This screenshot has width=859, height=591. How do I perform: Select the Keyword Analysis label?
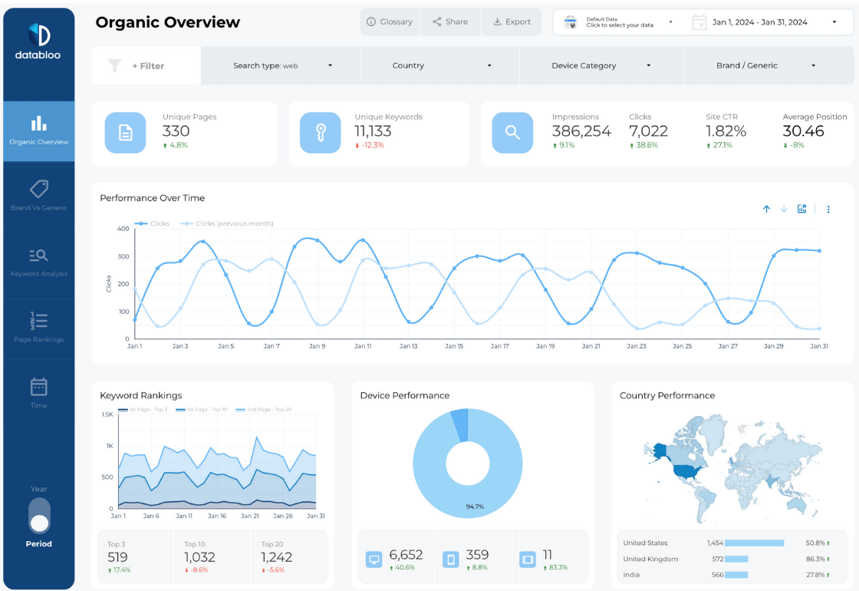(x=39, y=273)
